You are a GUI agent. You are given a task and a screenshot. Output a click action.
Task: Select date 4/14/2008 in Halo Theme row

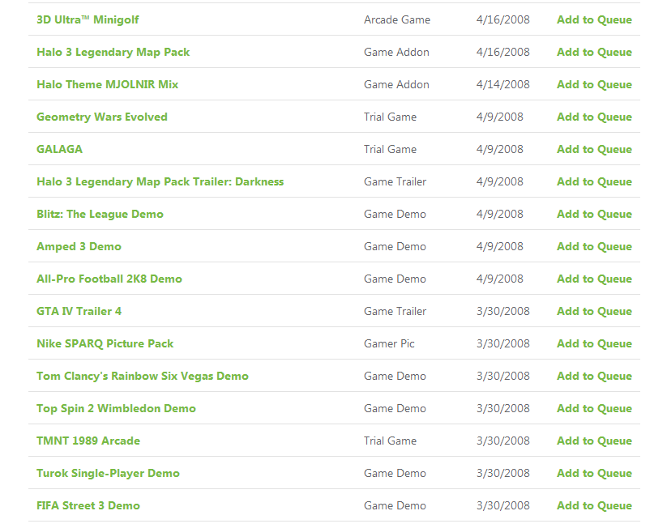coord(503,84)
